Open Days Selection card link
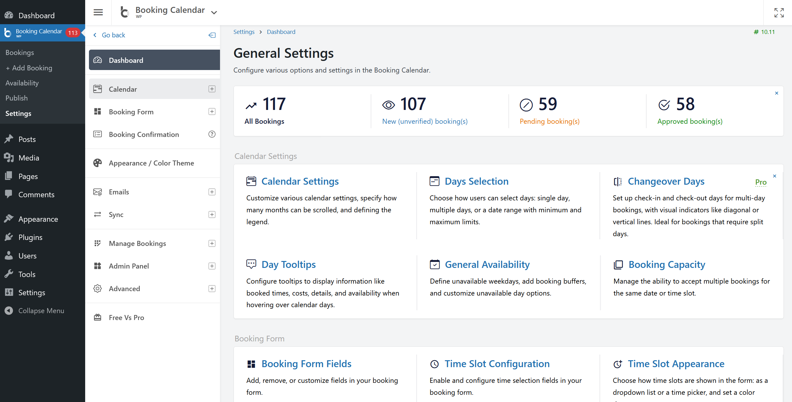This screenshot has height=402, width=792. coord(476,181)
